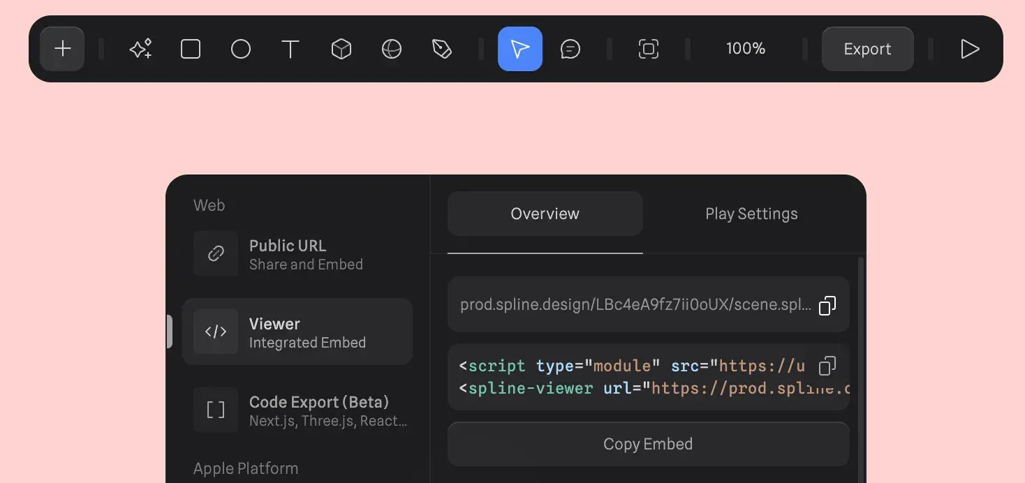Copy the spline-viewer code snippet
1025x483 pixels.
(827, 366)
